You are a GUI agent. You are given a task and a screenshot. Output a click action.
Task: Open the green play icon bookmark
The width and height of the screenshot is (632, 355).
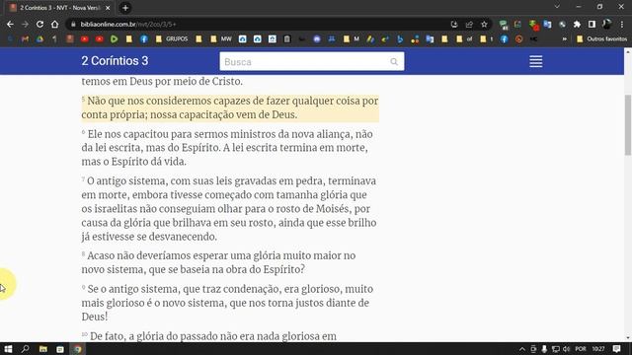click(x=115, y=39)
